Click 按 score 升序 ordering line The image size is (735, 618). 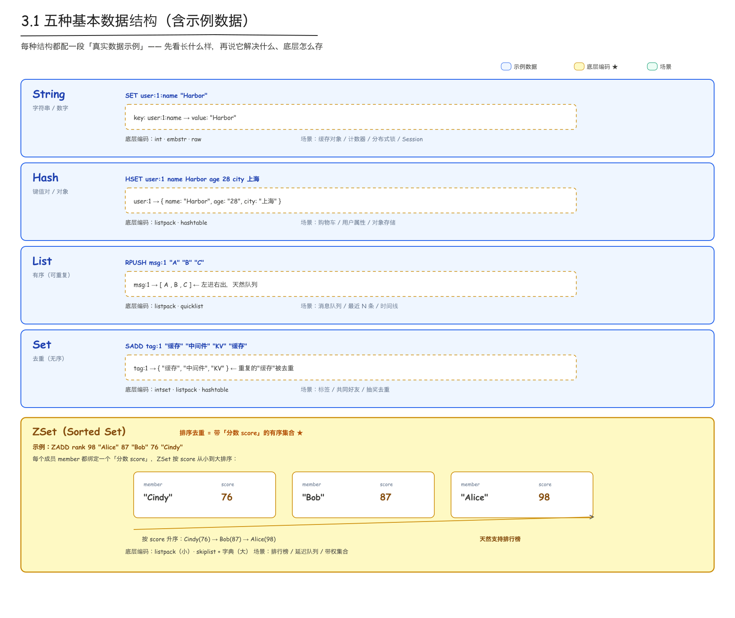point(209,539)
